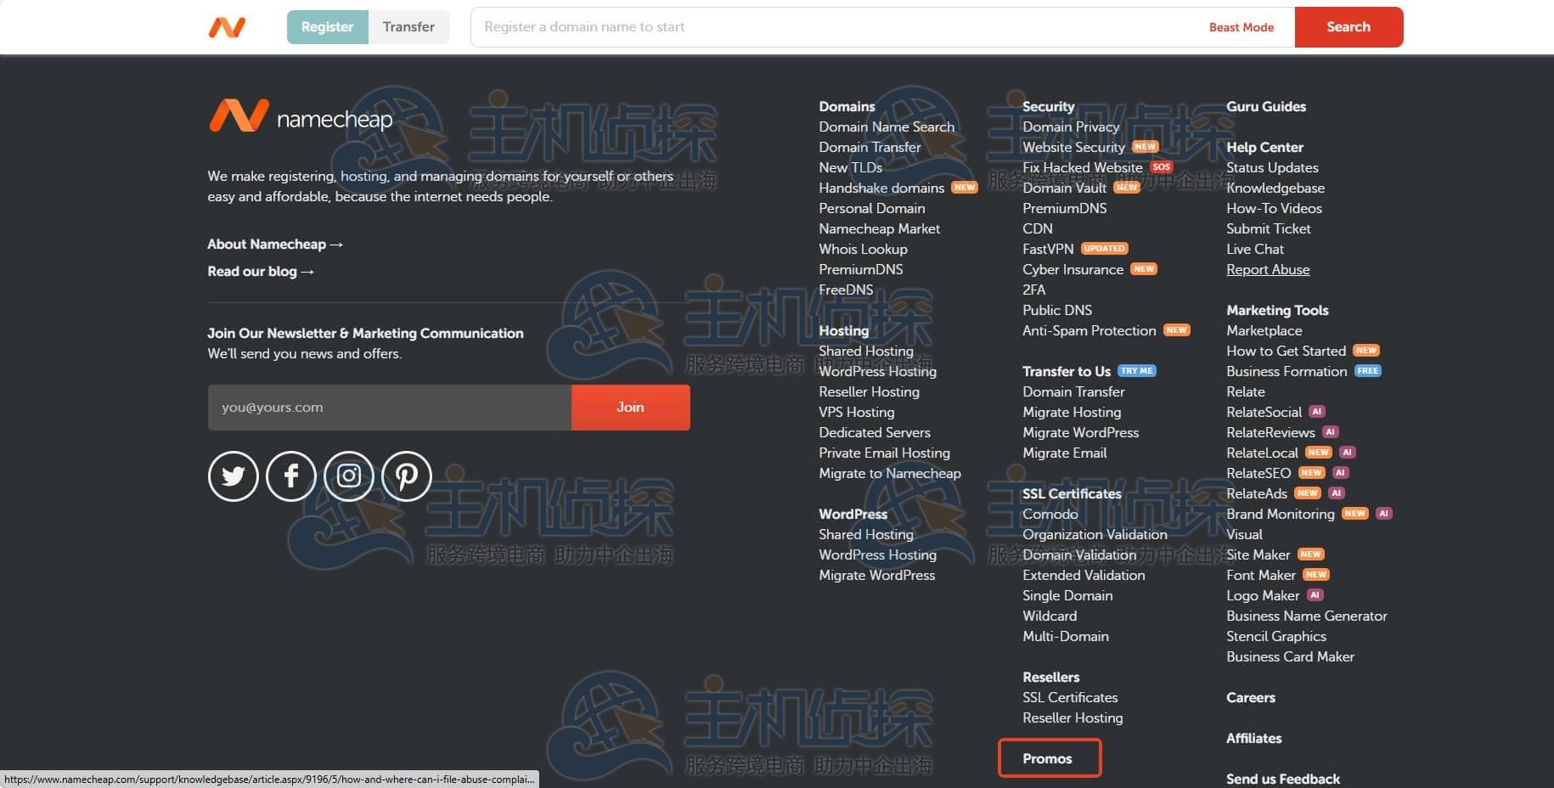Open Reseller Hosting under Hosting
This screenshot has height=788, width=1554.
click(869, 392)
